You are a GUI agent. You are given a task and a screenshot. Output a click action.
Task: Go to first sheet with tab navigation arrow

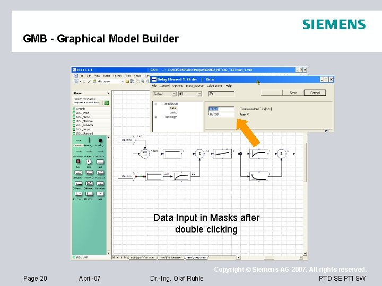(114, 257)
